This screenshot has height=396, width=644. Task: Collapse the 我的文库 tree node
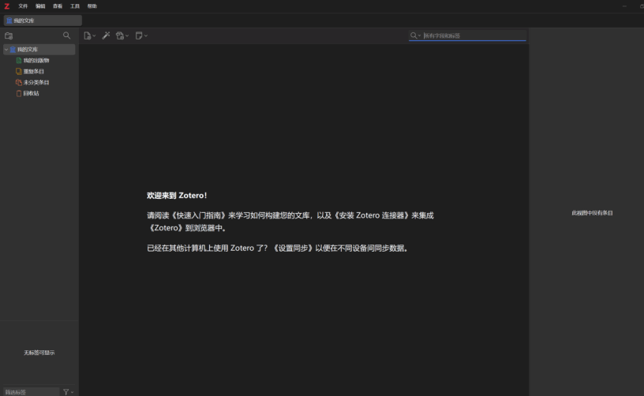pos(6,49)
